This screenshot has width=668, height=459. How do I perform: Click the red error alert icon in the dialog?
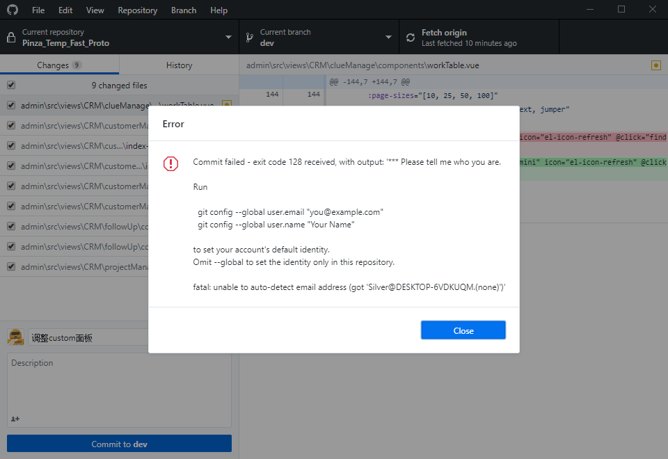170,163
